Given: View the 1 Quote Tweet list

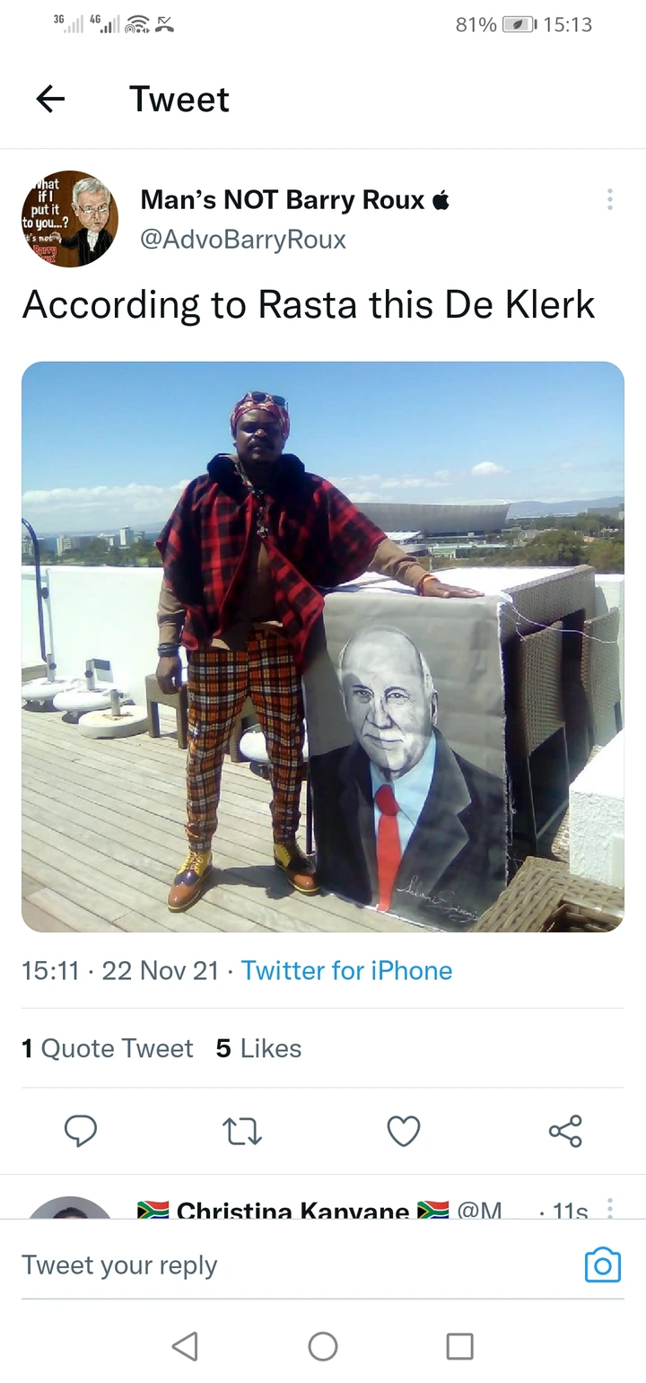Looking at the screenshot, I should tap(108, 1048).
